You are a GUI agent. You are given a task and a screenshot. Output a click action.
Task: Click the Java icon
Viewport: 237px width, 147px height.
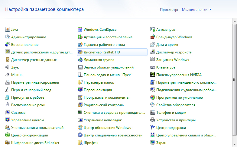coord(8,30)
